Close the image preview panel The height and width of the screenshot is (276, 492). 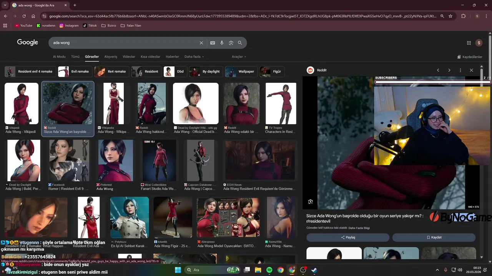pyautogui.click(x=471, y=70)
